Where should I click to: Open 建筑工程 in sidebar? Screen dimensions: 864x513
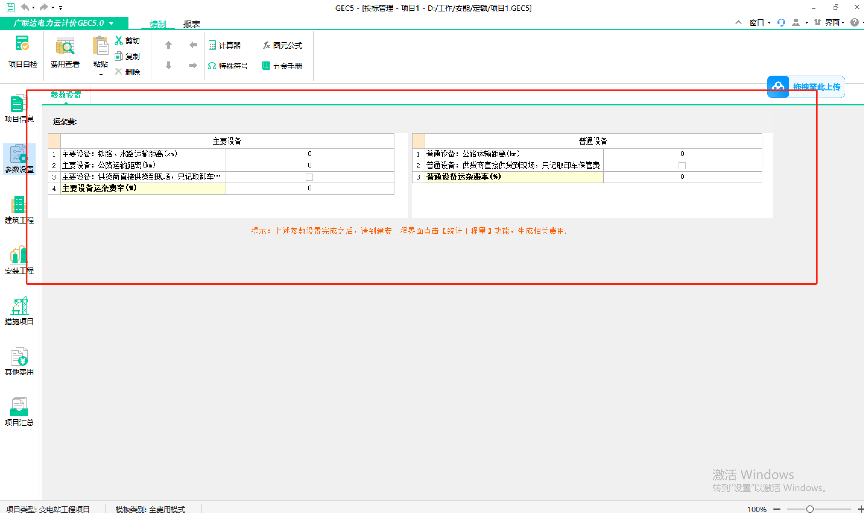pyautogui.click(x=19, y=210)
